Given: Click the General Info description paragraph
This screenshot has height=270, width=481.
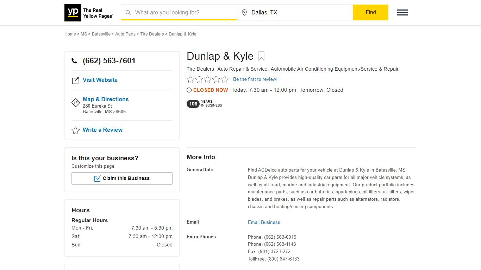Looking at the screenshot, I should coord(331,188).
